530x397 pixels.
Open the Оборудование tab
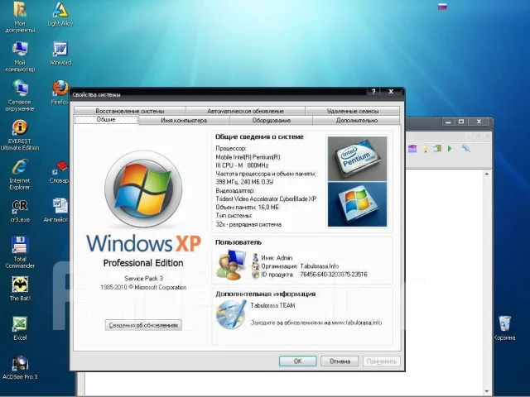pos(271,120)
